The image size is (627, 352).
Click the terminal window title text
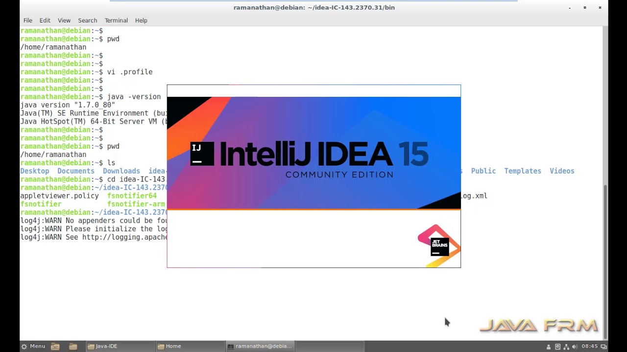pyautogui.click(x=314, y=7)
